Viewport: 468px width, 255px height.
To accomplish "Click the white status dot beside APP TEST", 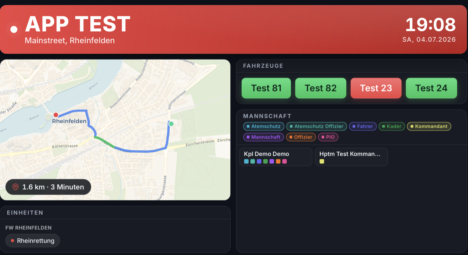I will (x=14, y=29).
